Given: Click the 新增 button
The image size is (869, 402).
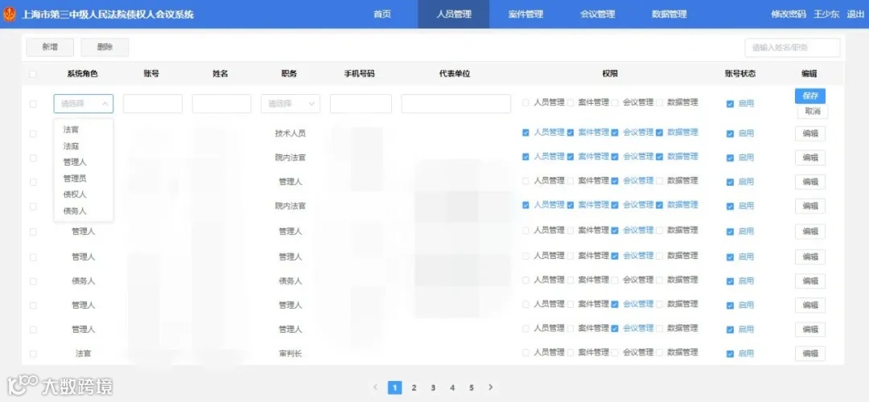Looking at the screenshot, I should coord(50,47).
